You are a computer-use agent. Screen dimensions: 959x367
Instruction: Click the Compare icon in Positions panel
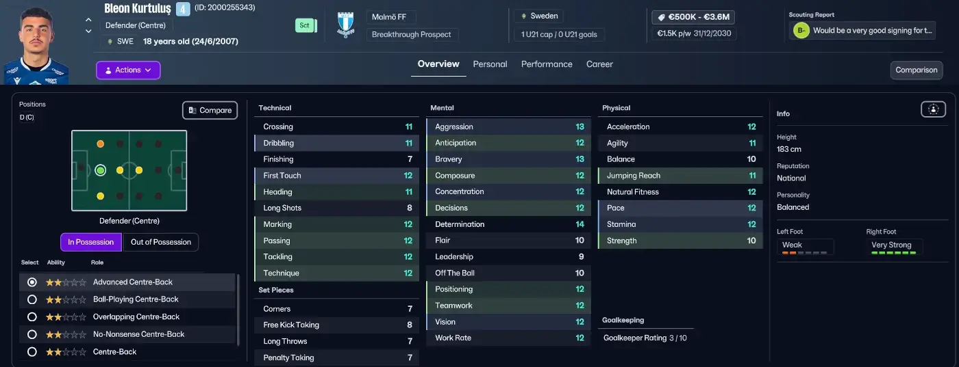pyautogui.click(x=192, y=110)
